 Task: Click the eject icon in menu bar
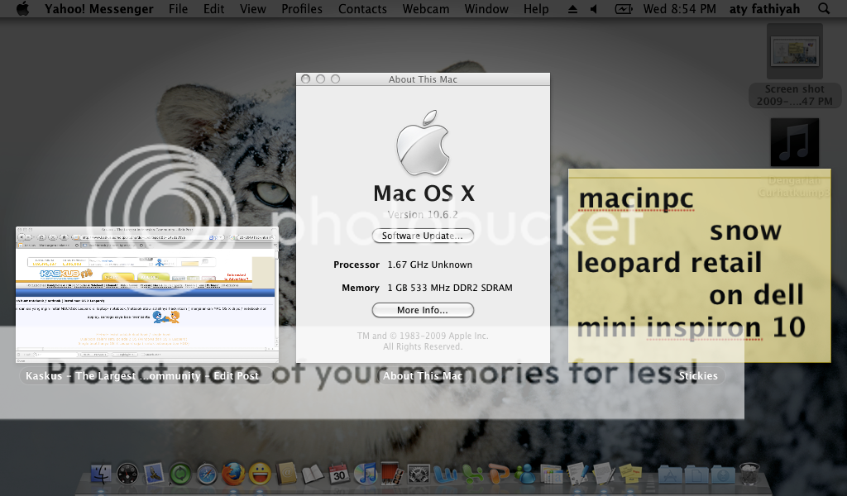pyautogui.click(x=572, y=9)
